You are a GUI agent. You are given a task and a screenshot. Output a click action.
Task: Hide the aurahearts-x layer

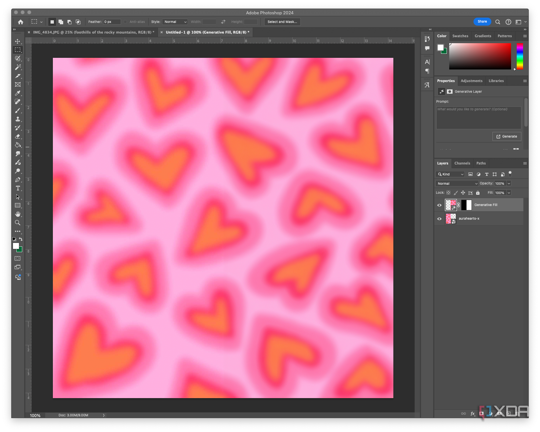tap(439, 219)
